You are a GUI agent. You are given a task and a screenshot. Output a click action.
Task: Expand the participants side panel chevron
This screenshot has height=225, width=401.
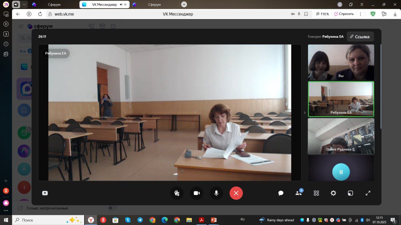pos(305,112)
